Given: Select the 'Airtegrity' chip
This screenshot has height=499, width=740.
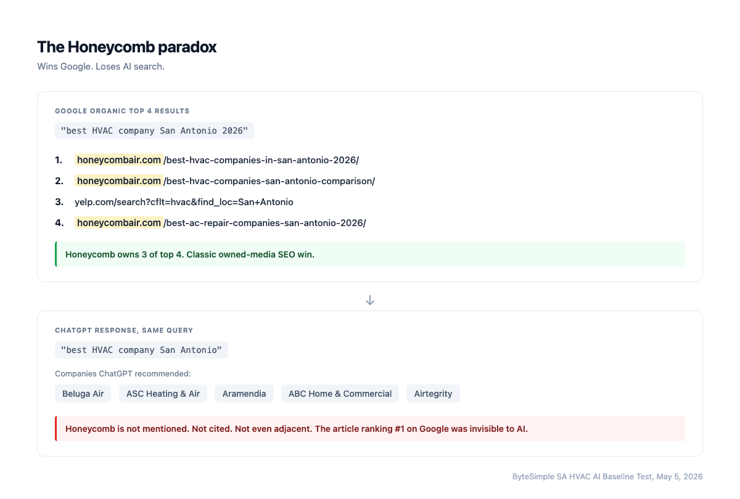Looking at the screenshot, I should [x=433, y=394].
